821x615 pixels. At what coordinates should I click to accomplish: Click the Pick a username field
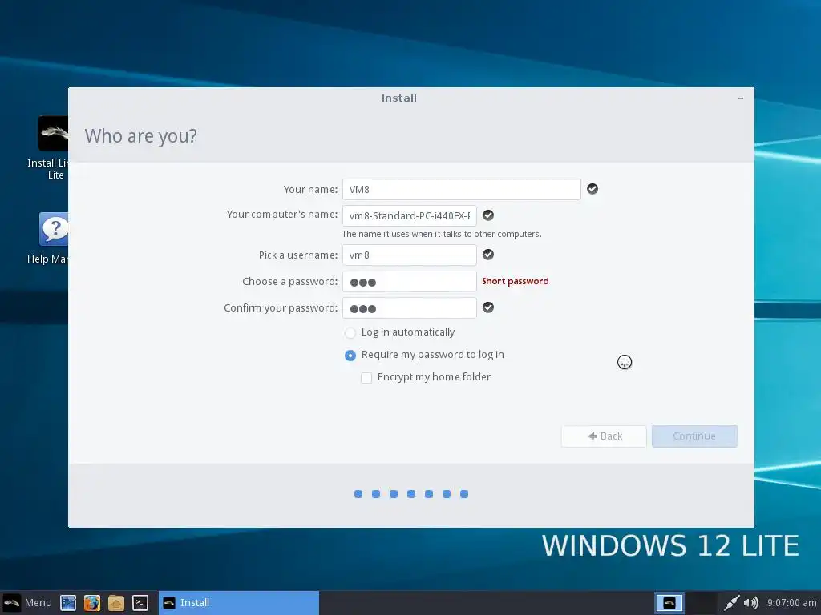(410, 255)
